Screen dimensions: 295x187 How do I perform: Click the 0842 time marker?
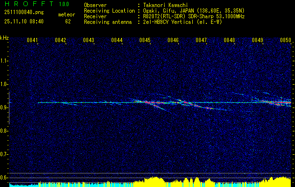61,40
